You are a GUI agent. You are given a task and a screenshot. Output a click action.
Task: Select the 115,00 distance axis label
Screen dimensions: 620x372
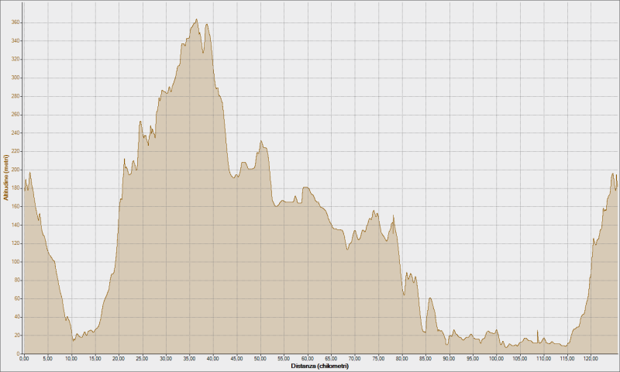[567, 359]
